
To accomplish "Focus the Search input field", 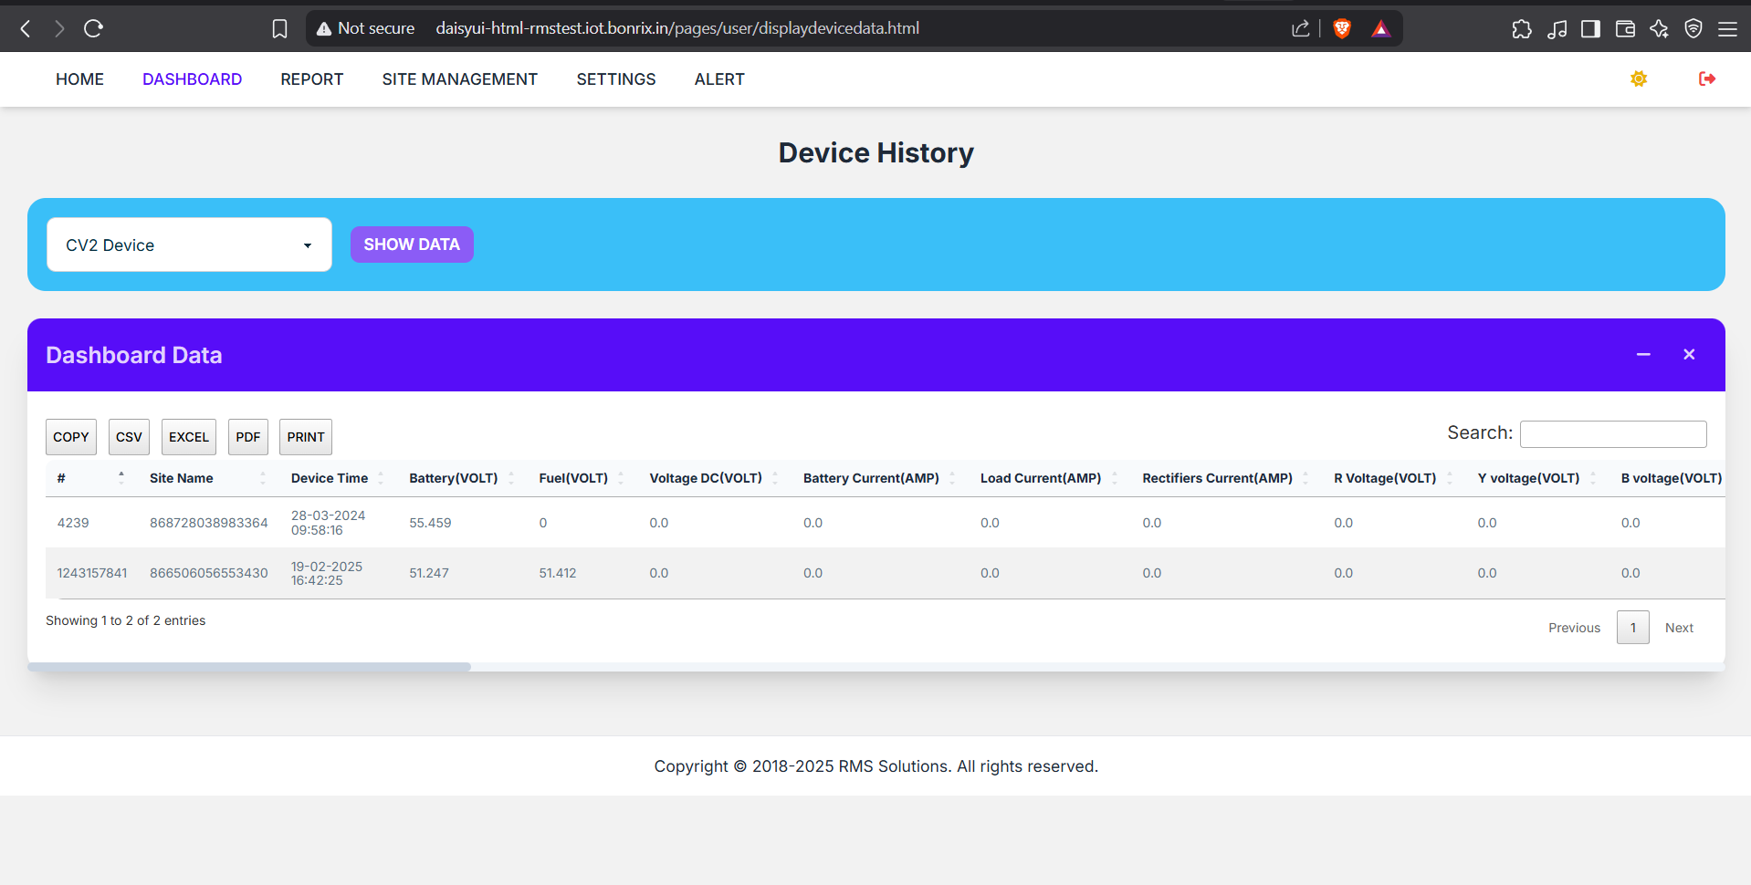I will 1613,434.
